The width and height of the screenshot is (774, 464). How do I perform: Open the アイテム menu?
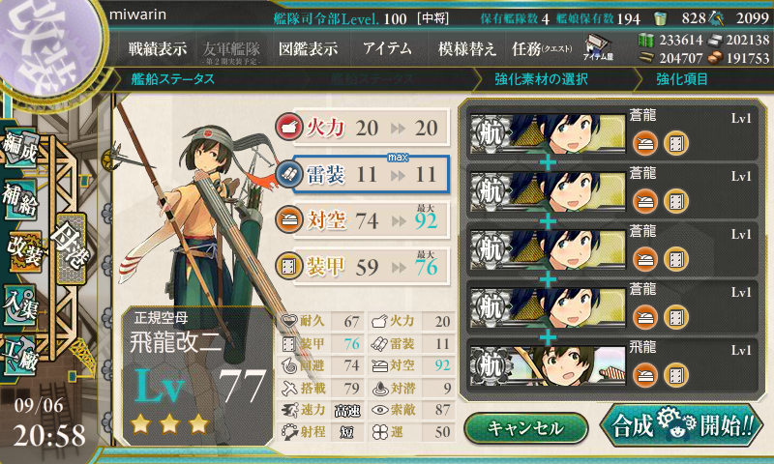point(387,48)
